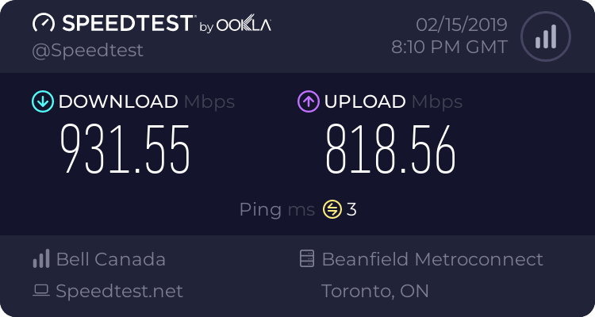Image resolution: width=595 pixels, height=317 pixels.
Task: Click the Bell Canada signal bars icon
Action: [40, 259]
